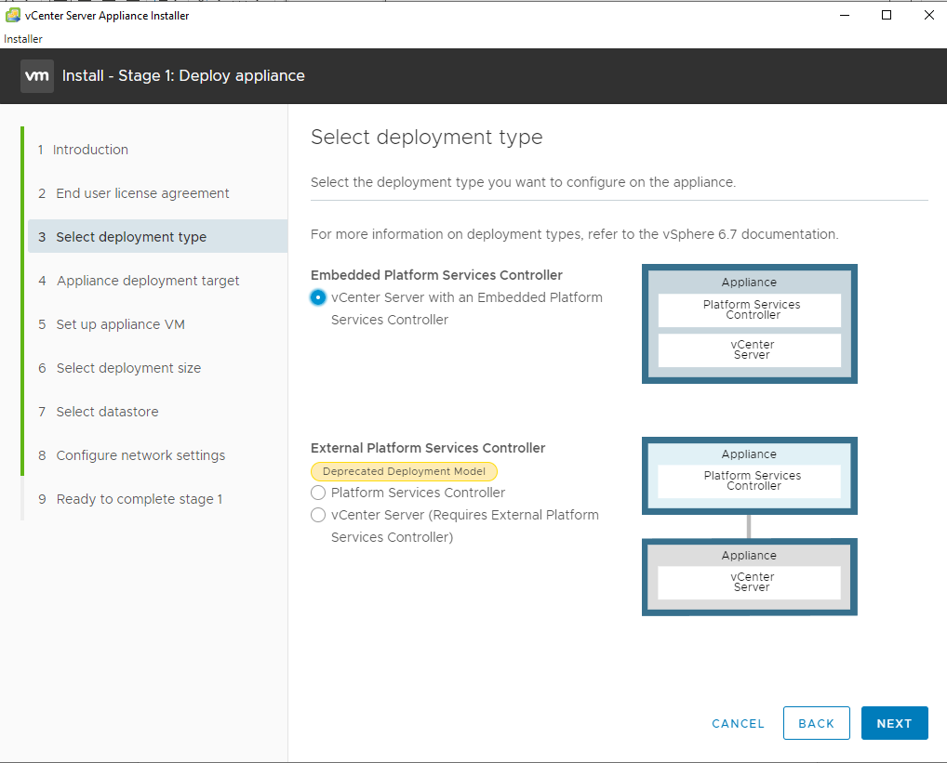Viewport: 947px width, 763px height.
Task: Open step 9 Ready to complete stage 1
Action: pyautogui.click(x=130, y=499)
